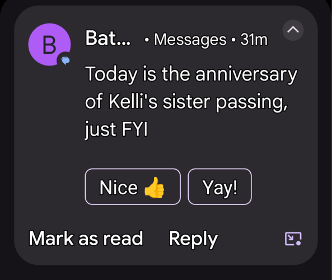The width and height of the screenshot is (332, 280).
Task: Select the word 'anniversary' in the message
Action: pyautogui.click(x=246, y=74)
